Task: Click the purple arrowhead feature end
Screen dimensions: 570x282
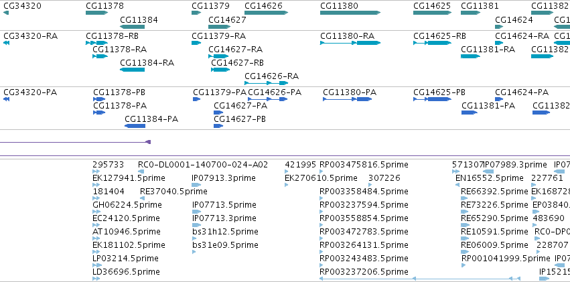Action: click(148, 142)
